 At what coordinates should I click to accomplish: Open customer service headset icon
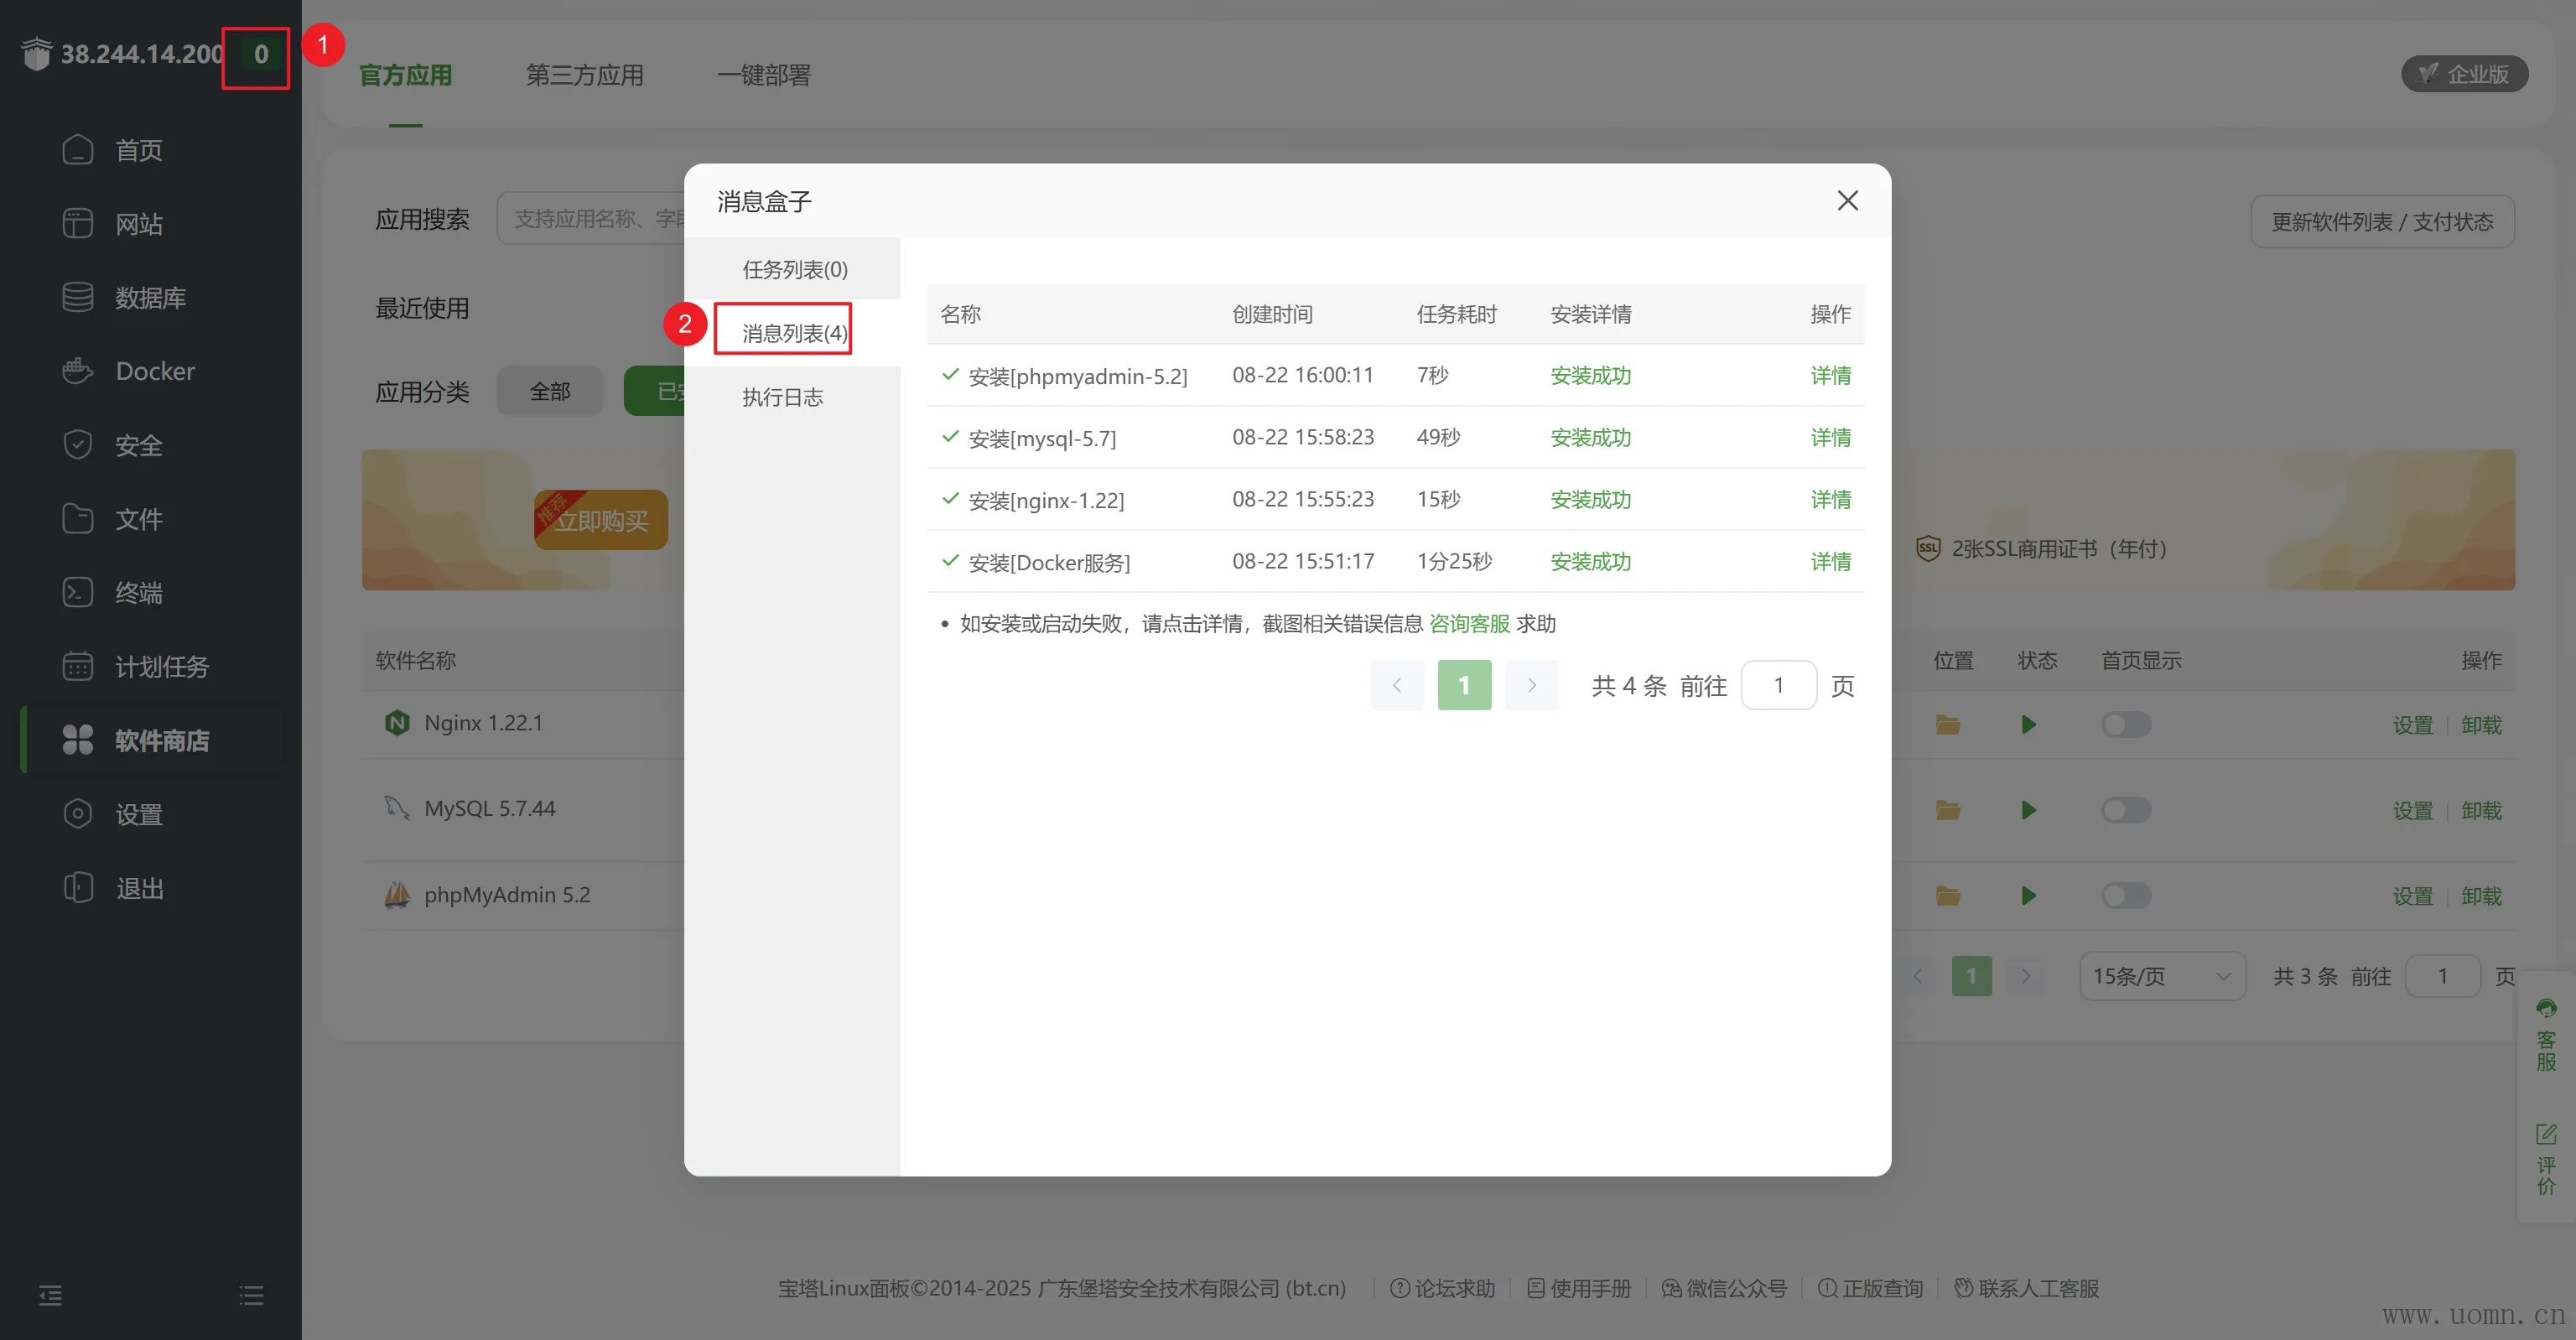pos(2545,1008)
